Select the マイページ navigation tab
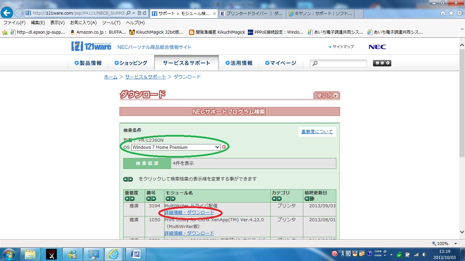Image resolution: width=465 pixels, height=261 pixels. [x=281, y=63]
